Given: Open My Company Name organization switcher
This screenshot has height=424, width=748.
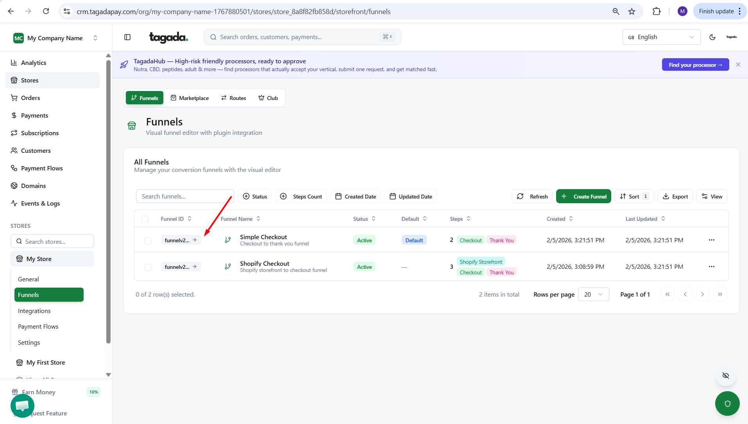Looking at the screenshot, I should point(55,38).
